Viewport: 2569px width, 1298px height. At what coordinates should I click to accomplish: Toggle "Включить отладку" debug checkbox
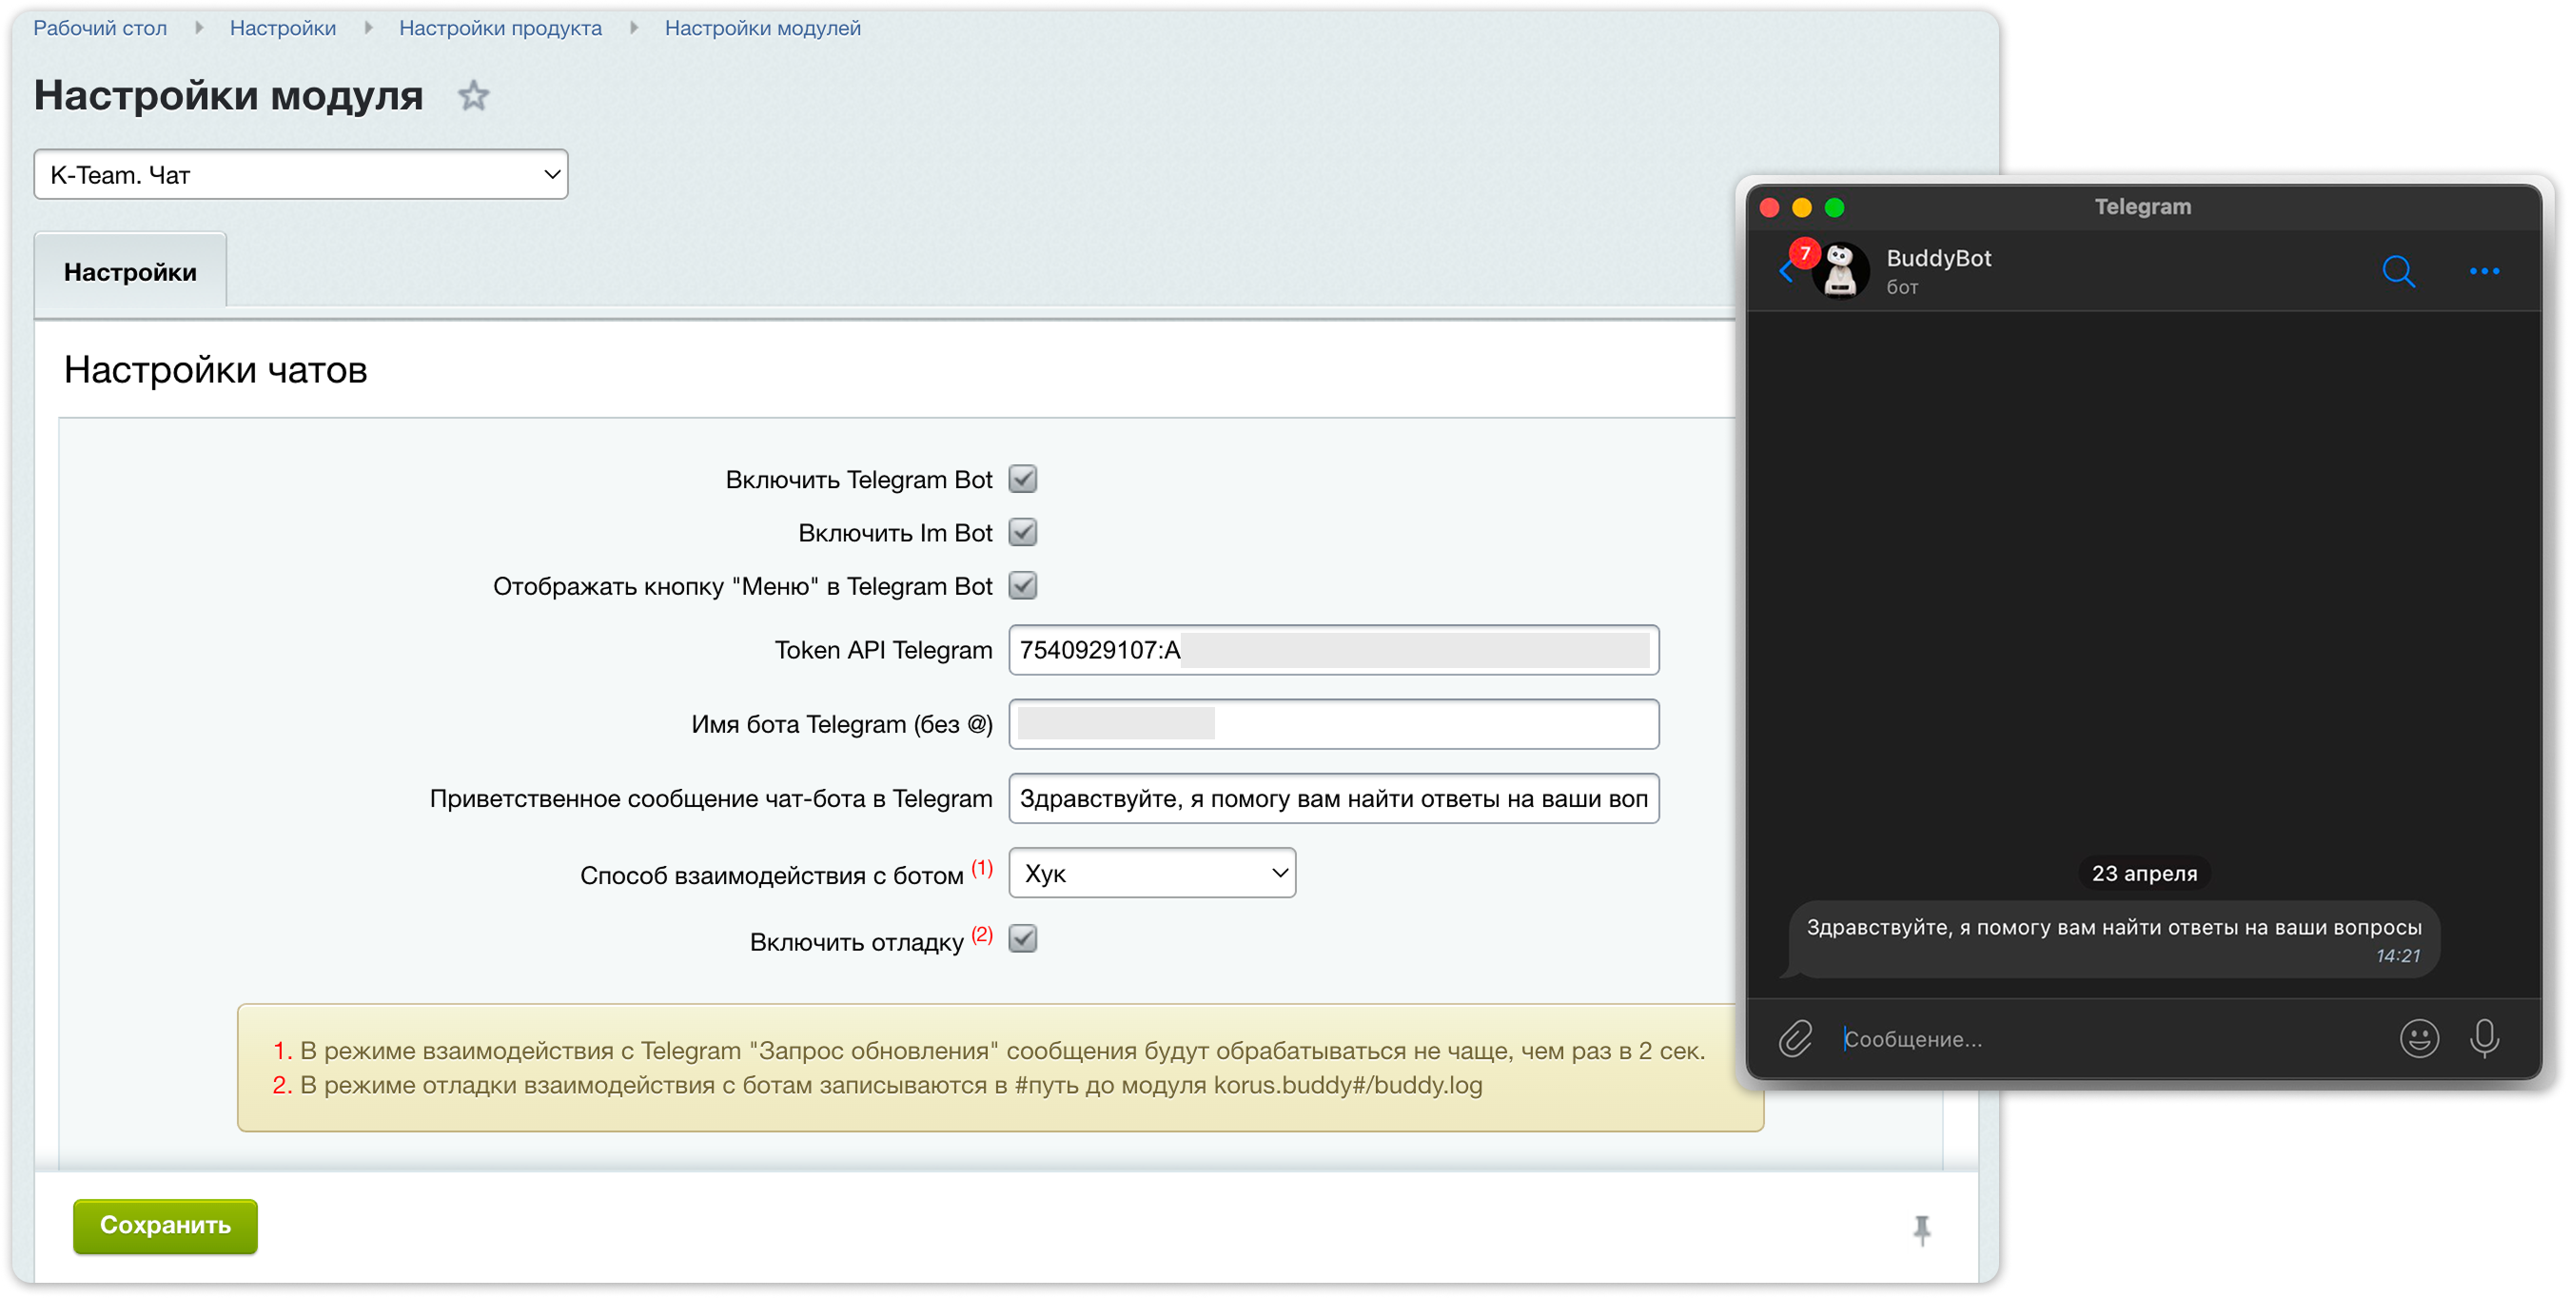(1022, 939)
